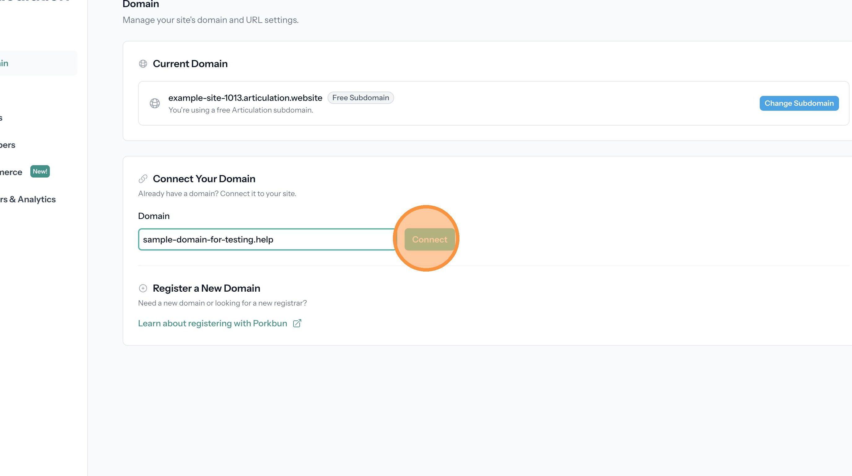Viewport: 852px width, 476px height.
Task: Click the Connect Your Domain heading
Action: click(204, 179)
